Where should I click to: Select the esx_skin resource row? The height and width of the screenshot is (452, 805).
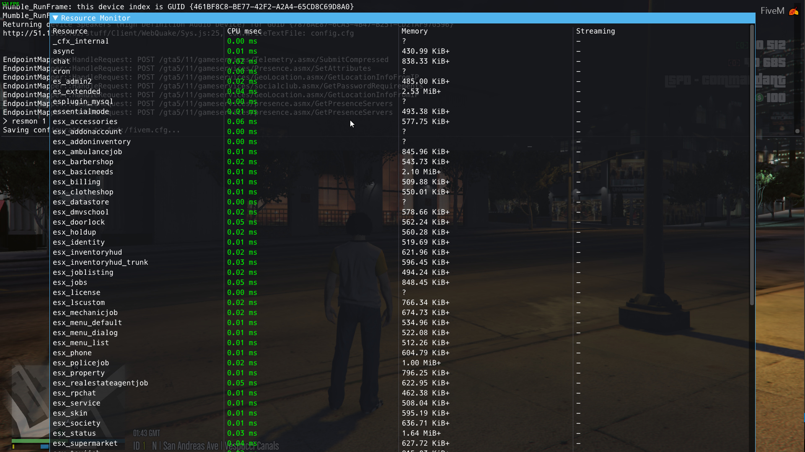coord(400,413)
